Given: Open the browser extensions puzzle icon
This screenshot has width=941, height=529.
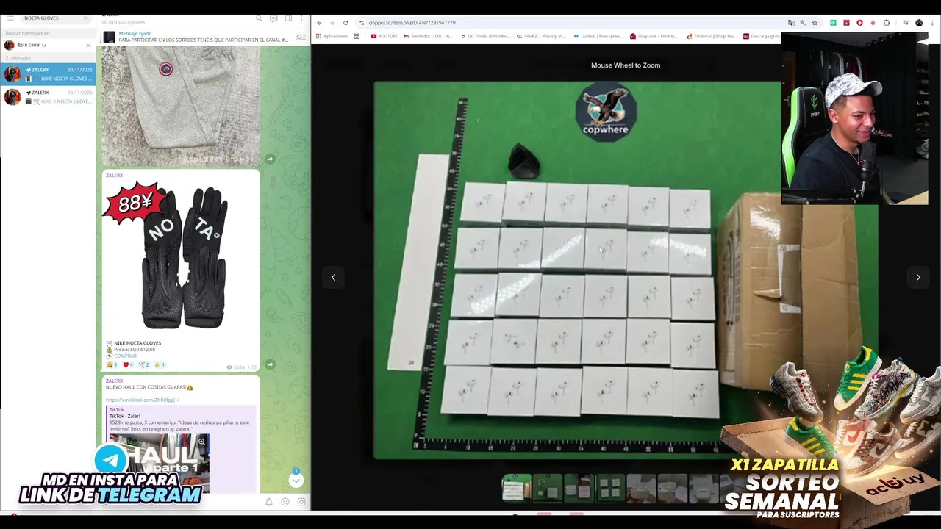Looking at the screenshot, I should click(x=887, y=23).
